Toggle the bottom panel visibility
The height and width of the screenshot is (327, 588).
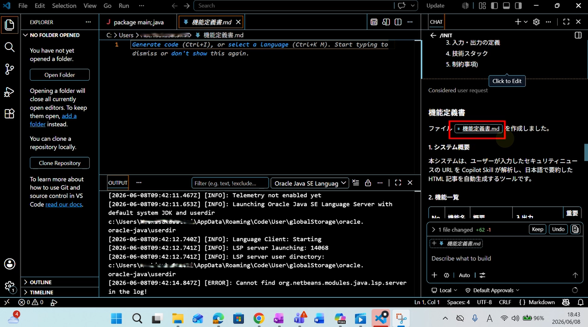pos(506,6)
